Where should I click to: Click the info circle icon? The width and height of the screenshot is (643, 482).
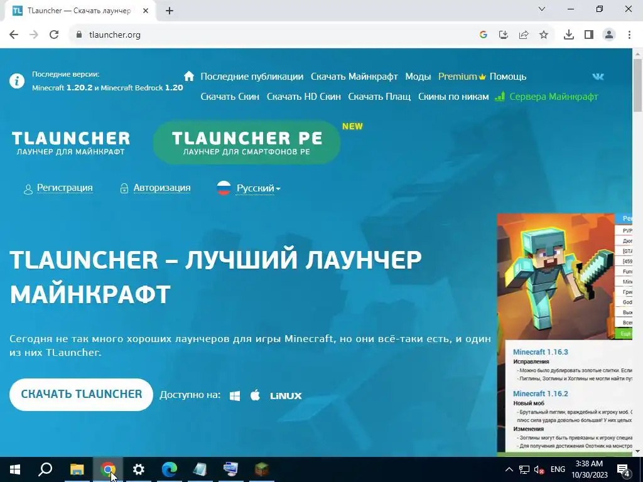(x=17, y=81)
